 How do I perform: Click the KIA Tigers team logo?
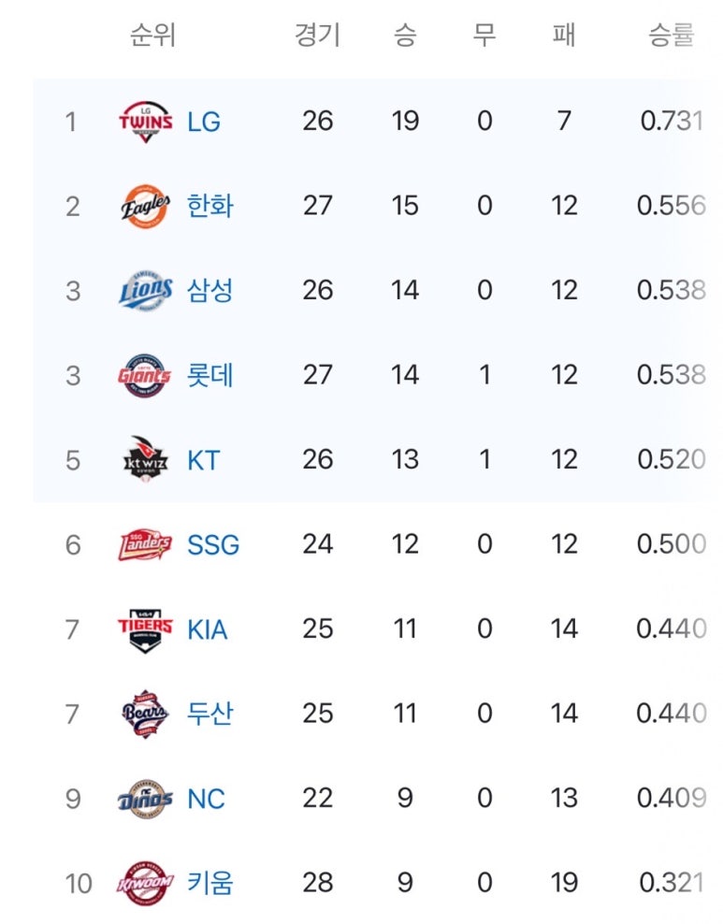pos(146,630)
